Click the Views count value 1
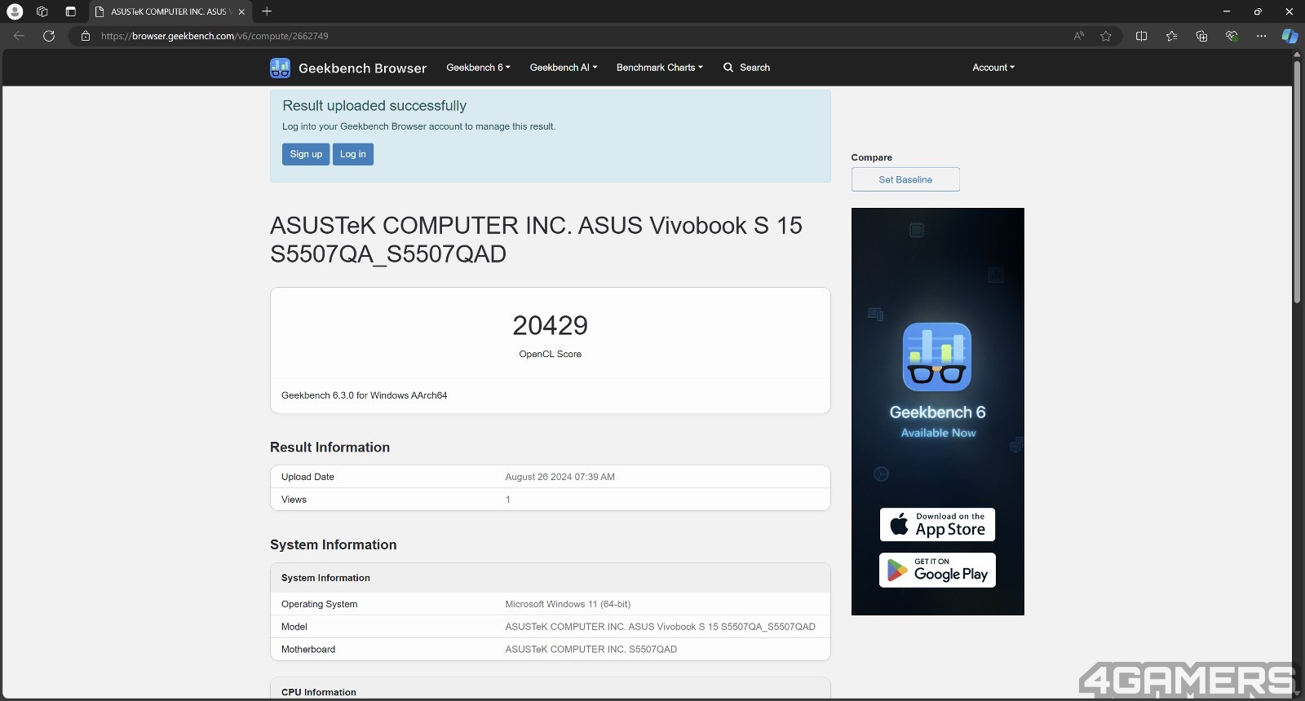The width and height of the screenshot is (1305, 701). coord(507,500)
